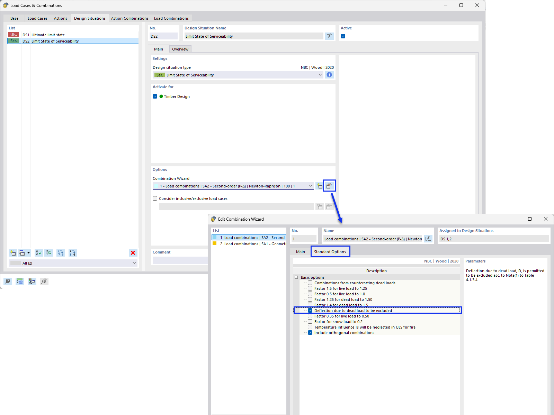The width and height of the screenshot is (554, 415).
Task: Click the info button beside design situation type
Action: coord(329,75)
